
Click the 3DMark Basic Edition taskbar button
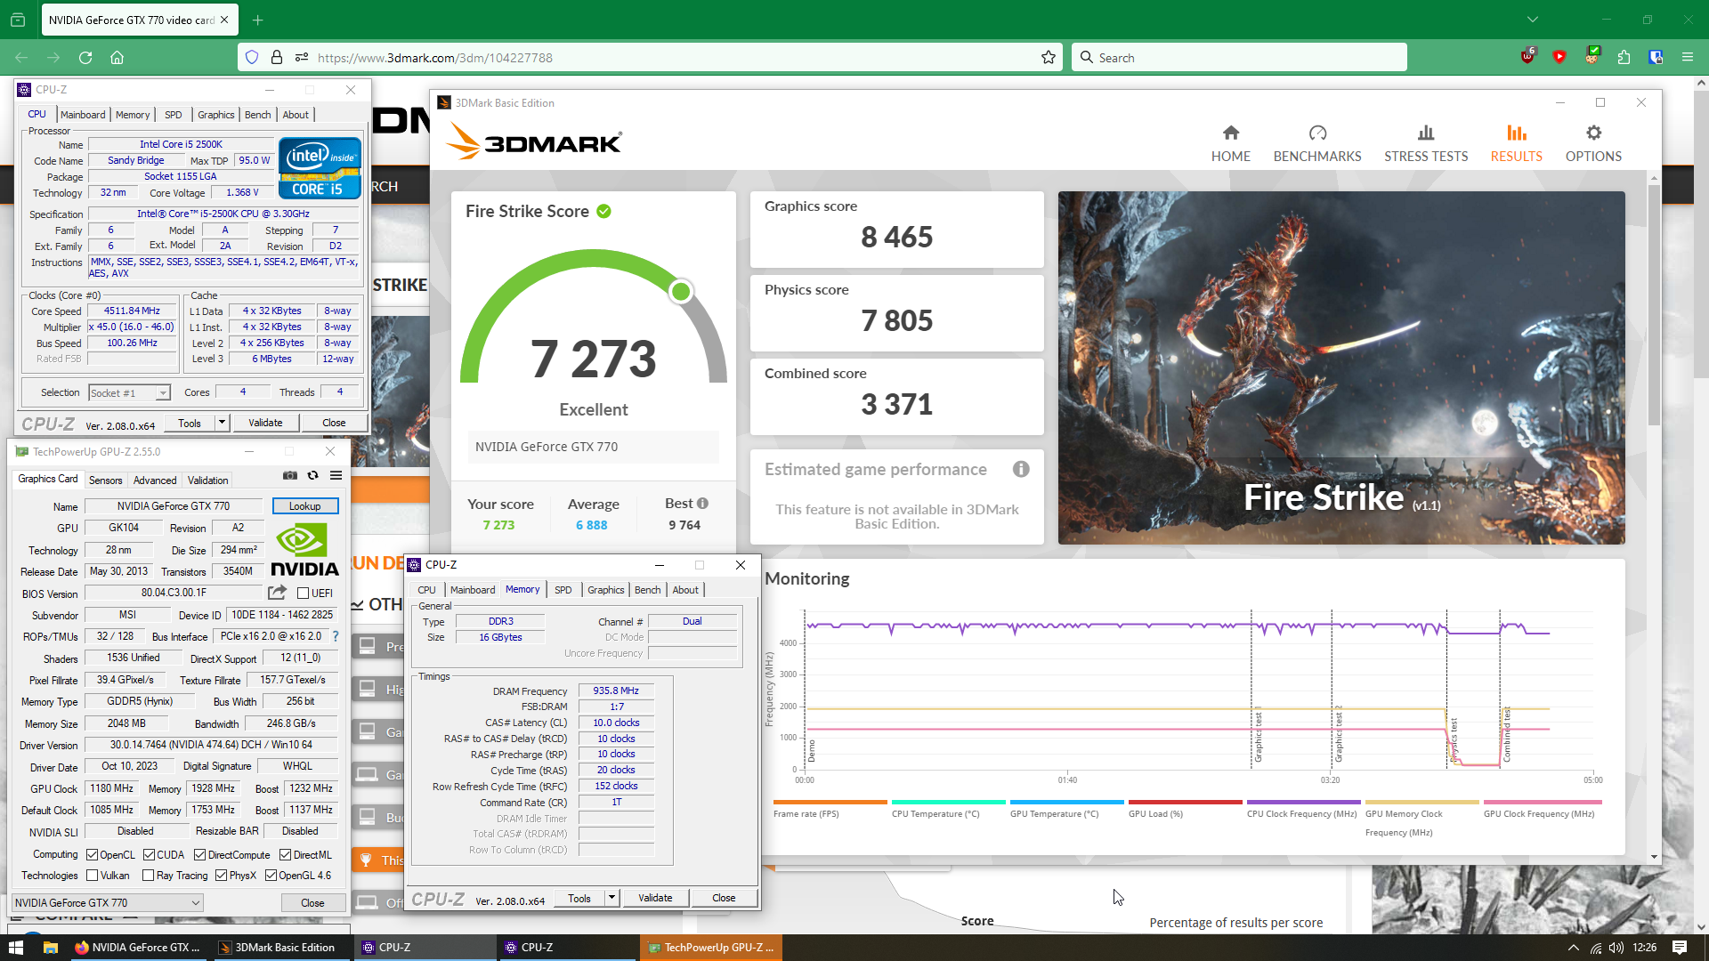pos(283,948)
